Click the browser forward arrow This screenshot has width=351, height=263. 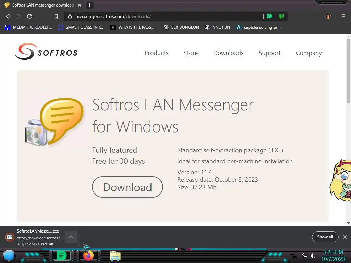click(19, 16)
